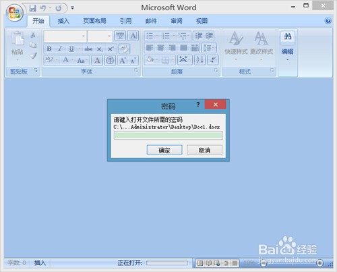
Task: Apply Shading paint bucket color
Action: point(150,60)
